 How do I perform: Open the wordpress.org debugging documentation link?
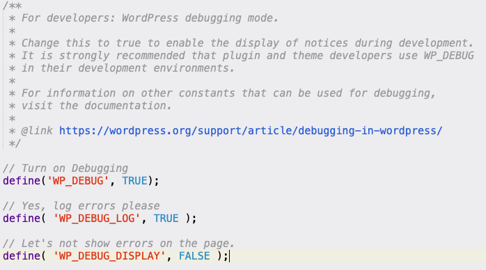(x=251, y=131)
